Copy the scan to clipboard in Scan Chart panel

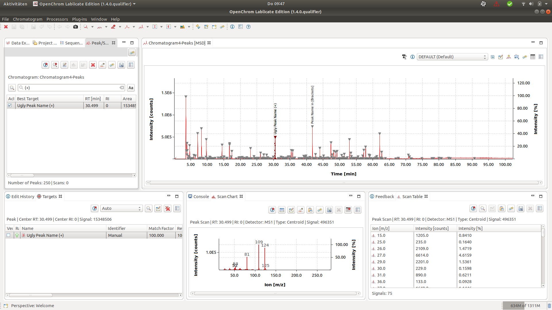click(x=310, y=210)
